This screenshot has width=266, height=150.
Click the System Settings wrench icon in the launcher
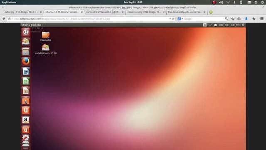tap(26, 138)
